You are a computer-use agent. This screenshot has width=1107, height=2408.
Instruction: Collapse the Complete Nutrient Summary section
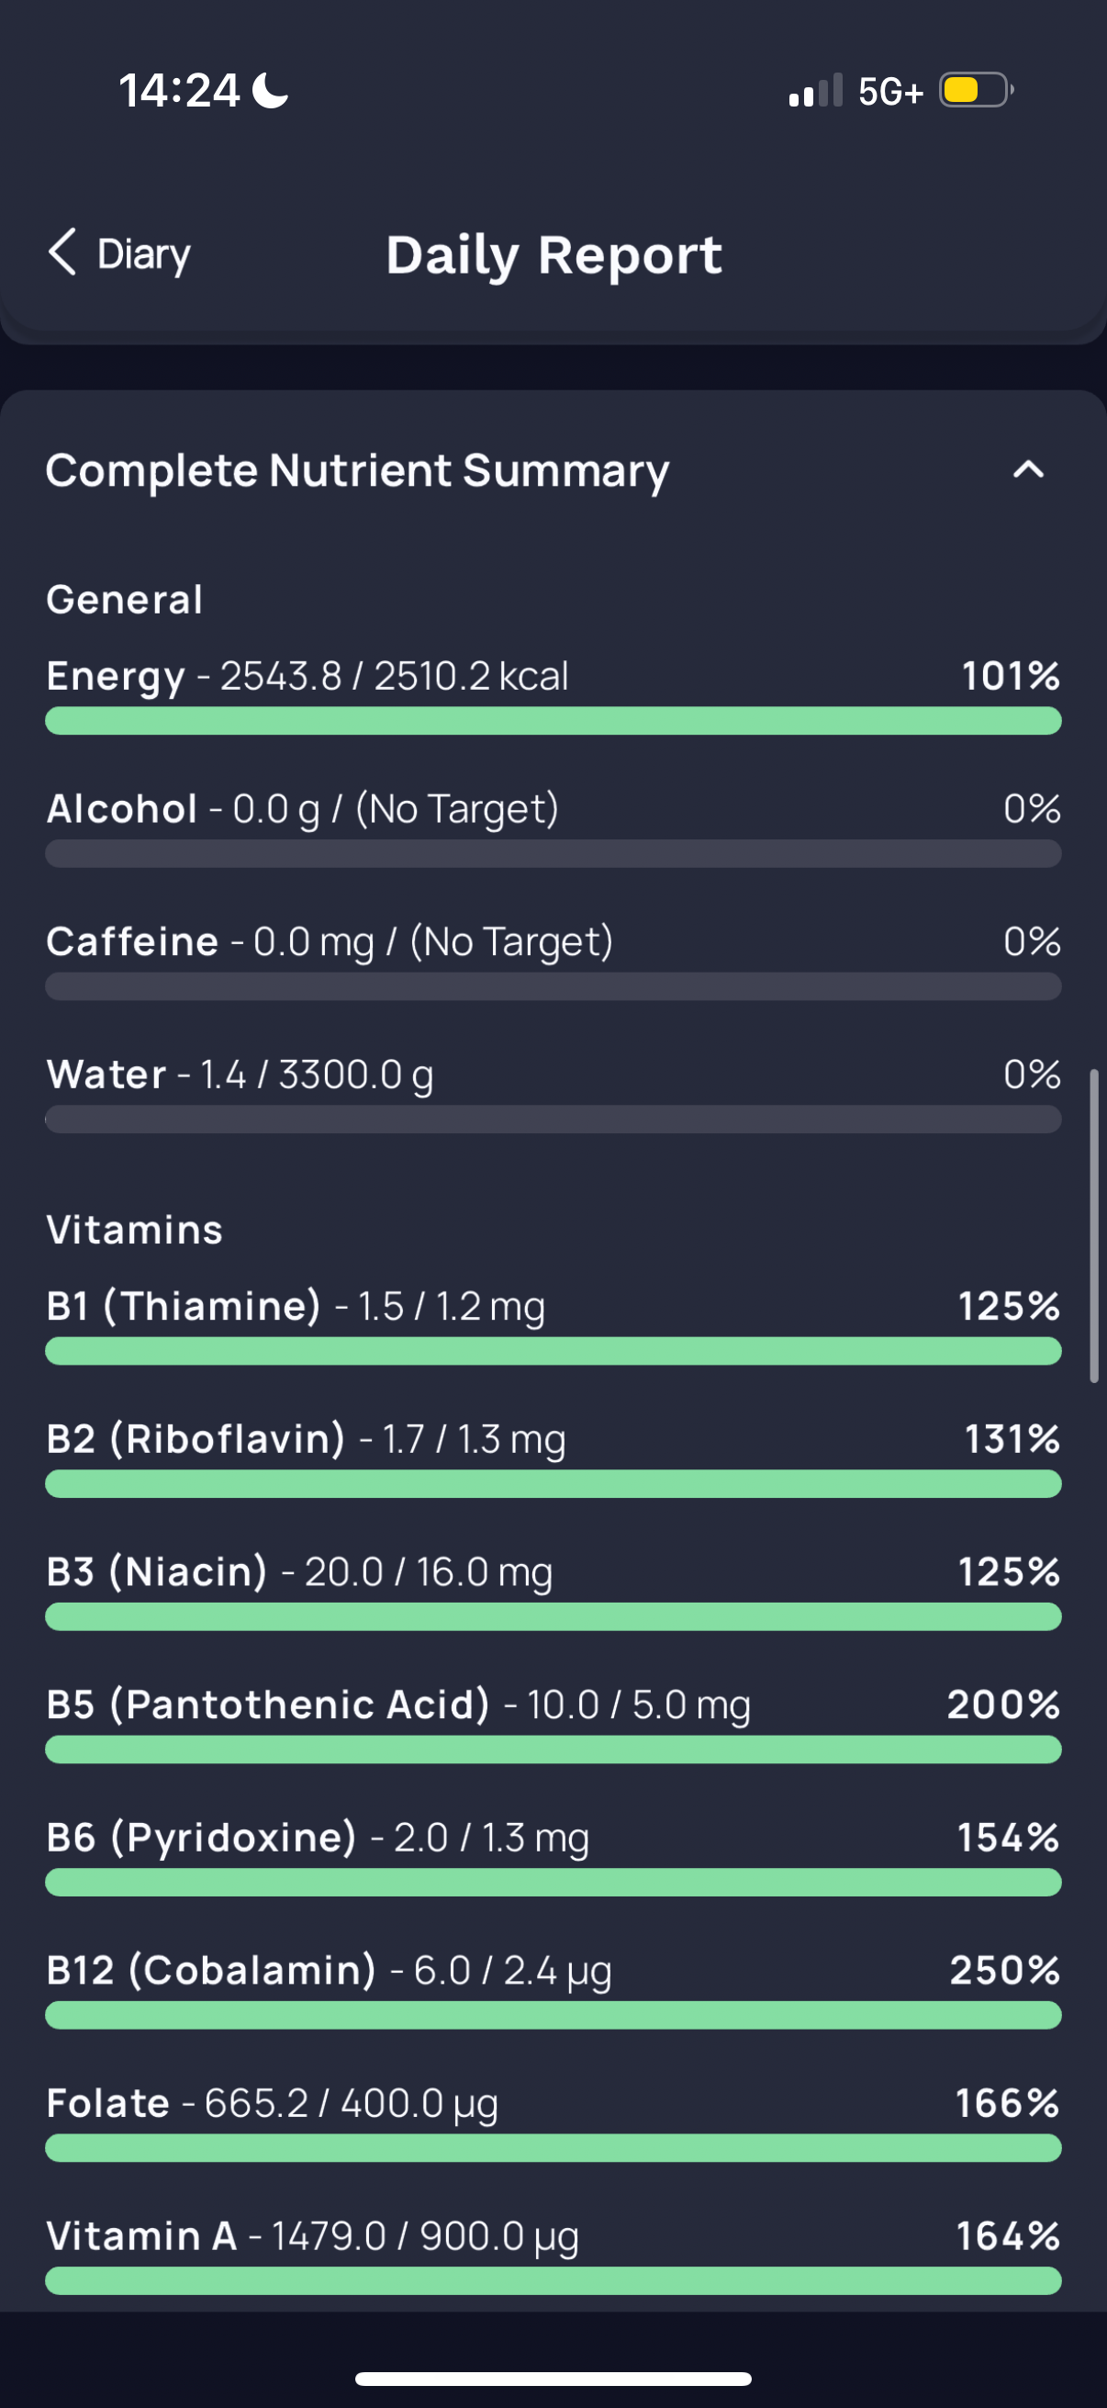tap(1027, 469)
